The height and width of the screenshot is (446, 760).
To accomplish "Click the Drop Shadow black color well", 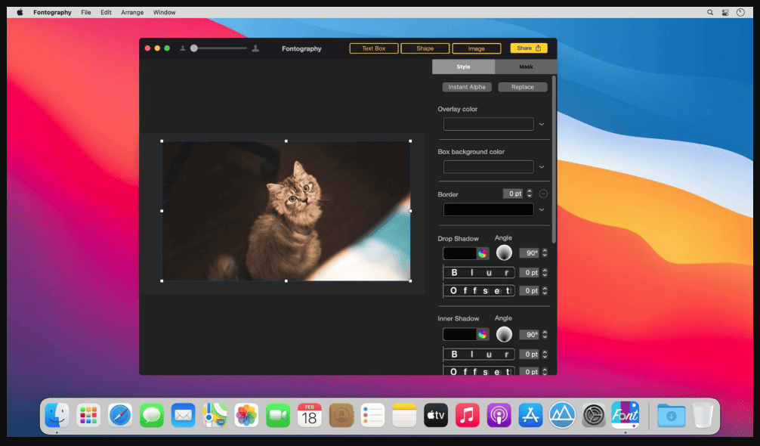I will (x=459, y=253).
